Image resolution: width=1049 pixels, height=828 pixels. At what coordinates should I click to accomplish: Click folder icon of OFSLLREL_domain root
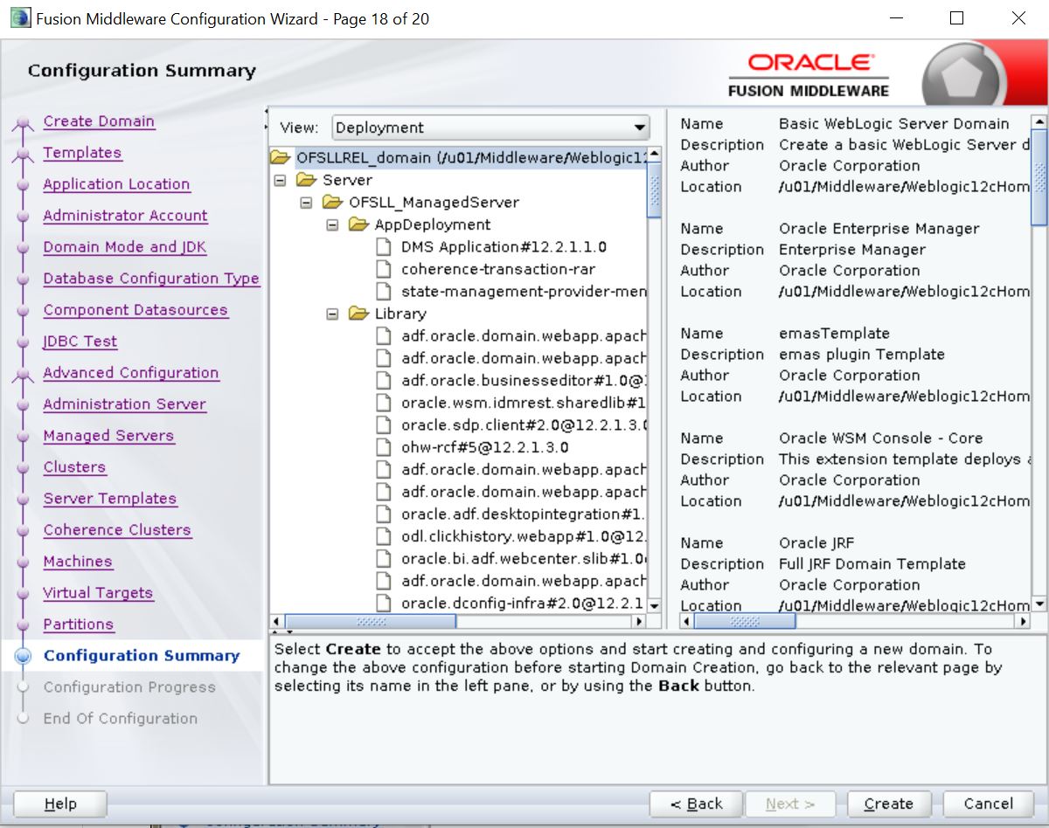coord(280,158)
